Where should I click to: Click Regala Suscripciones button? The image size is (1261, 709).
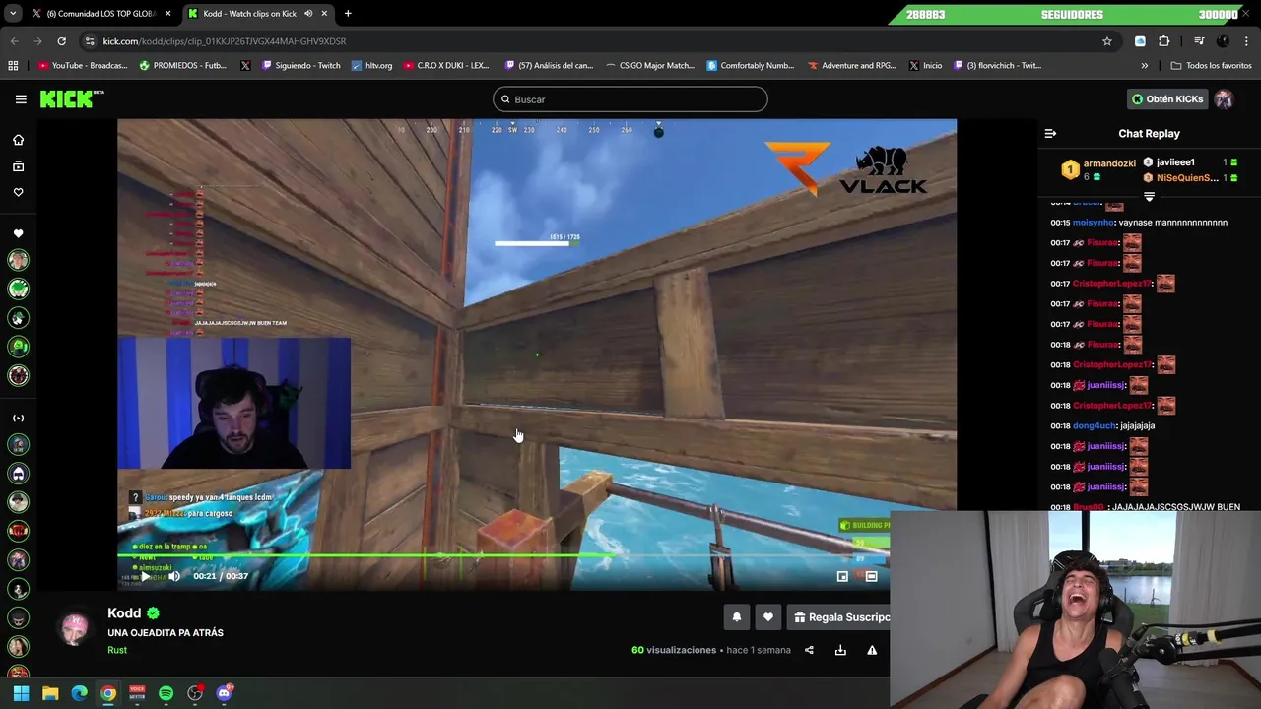(x=839, y=617)
